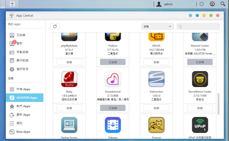Install RALUS
229x141 pixels.
156,62
